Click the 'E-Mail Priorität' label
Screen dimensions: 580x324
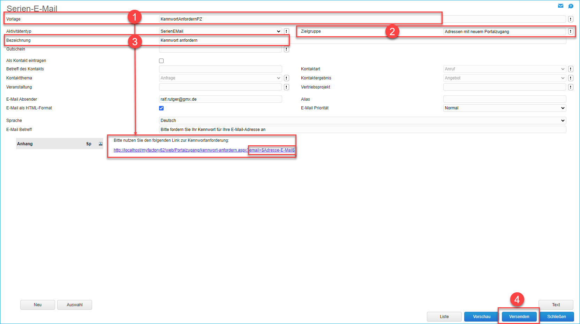[x=315, y=108]
